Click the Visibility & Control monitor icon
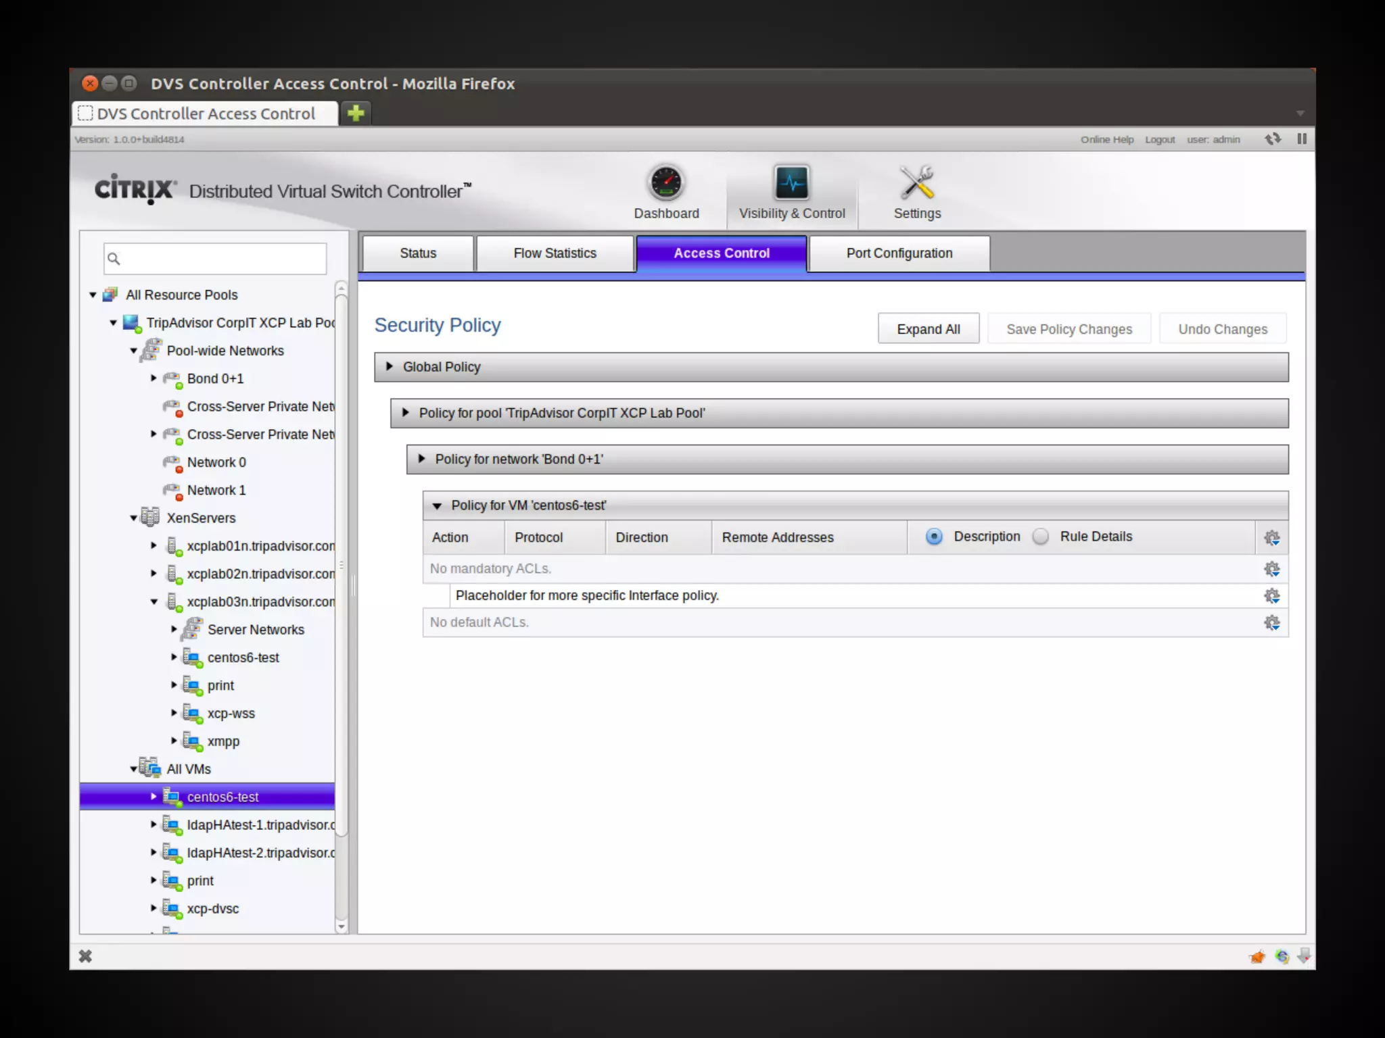The width and height of the screenshot is (1385, 1038). coord(791,182)
